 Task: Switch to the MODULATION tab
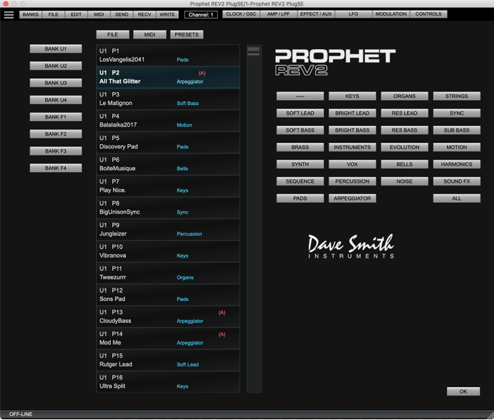[391, 14]
